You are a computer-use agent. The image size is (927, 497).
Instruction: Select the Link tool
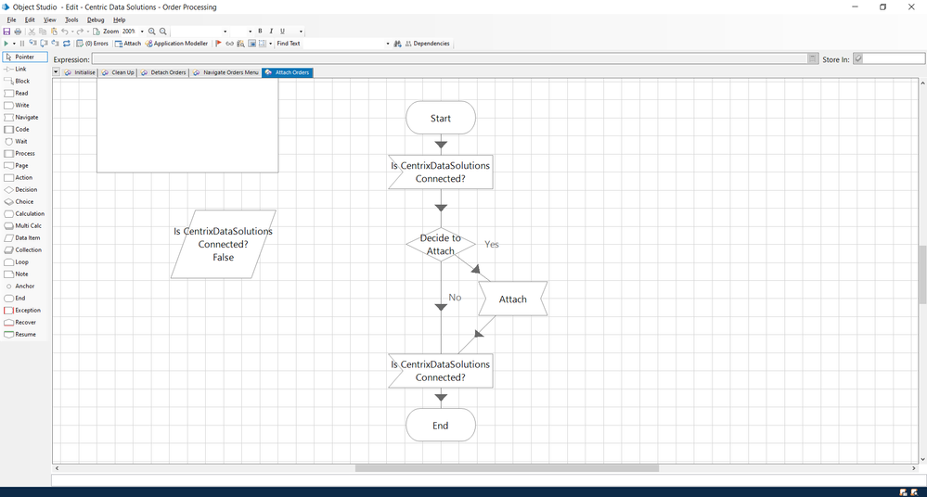click(x=20, y=69)
